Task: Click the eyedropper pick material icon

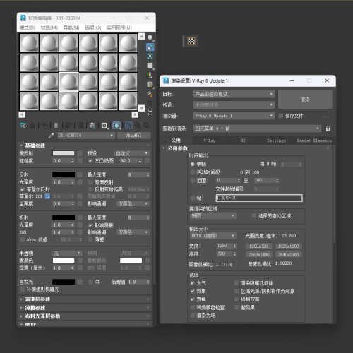Action: pos(51,136)
